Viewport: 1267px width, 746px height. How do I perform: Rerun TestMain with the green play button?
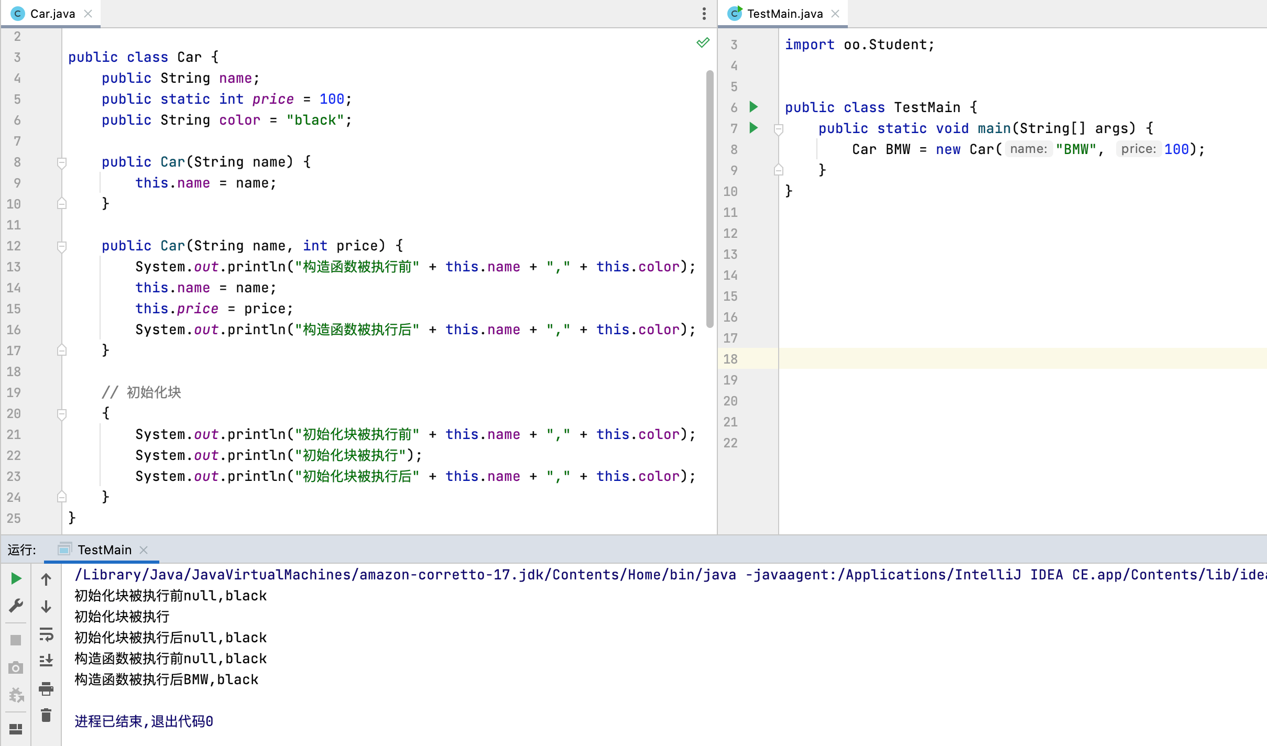tap(16, 578)
